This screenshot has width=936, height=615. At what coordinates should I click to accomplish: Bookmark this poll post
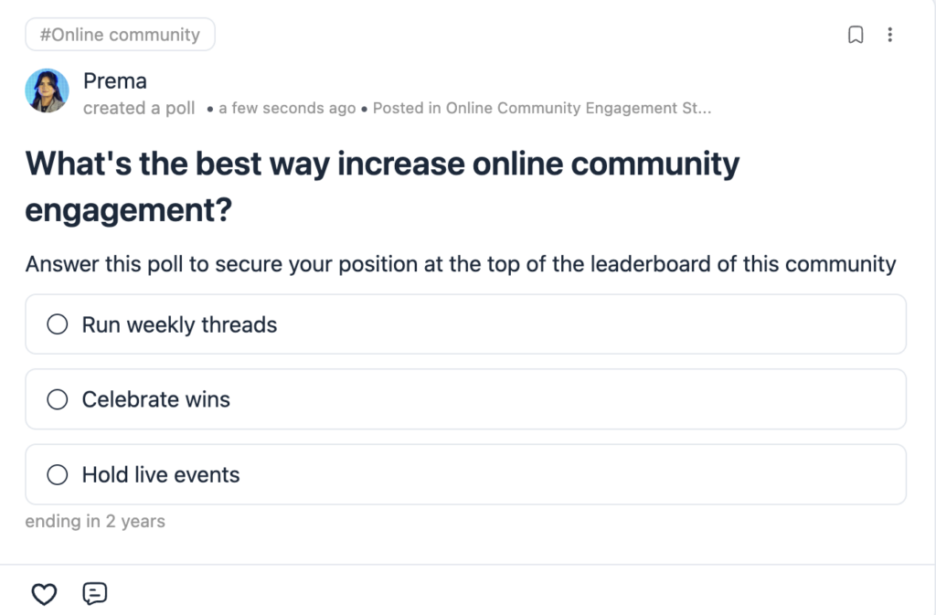856,34
